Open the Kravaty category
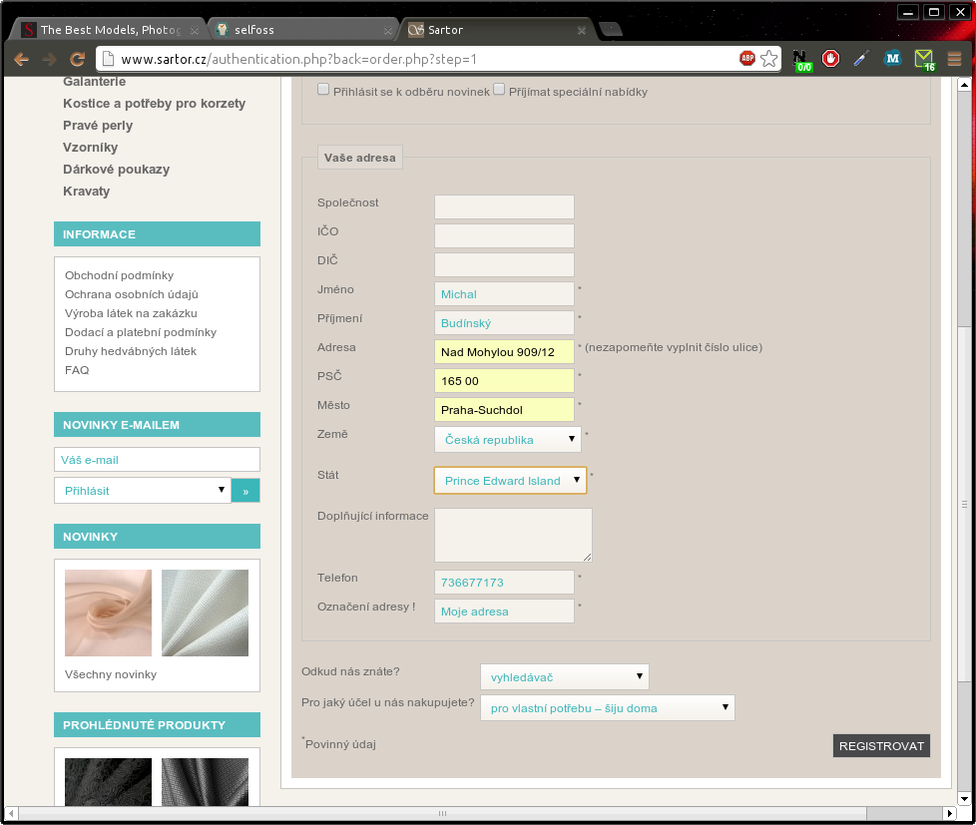The image size is (976, 825). click(86, 191)
